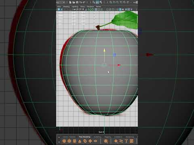The width and height of the screenshot is (194, 145).
Task: Switch to the Surfaces shelf tab
Action: coord(73,137)
